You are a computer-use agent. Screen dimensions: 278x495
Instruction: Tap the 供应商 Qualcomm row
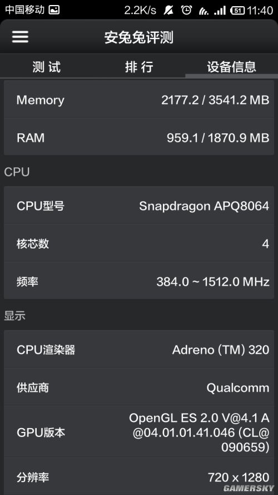[139, 387]
